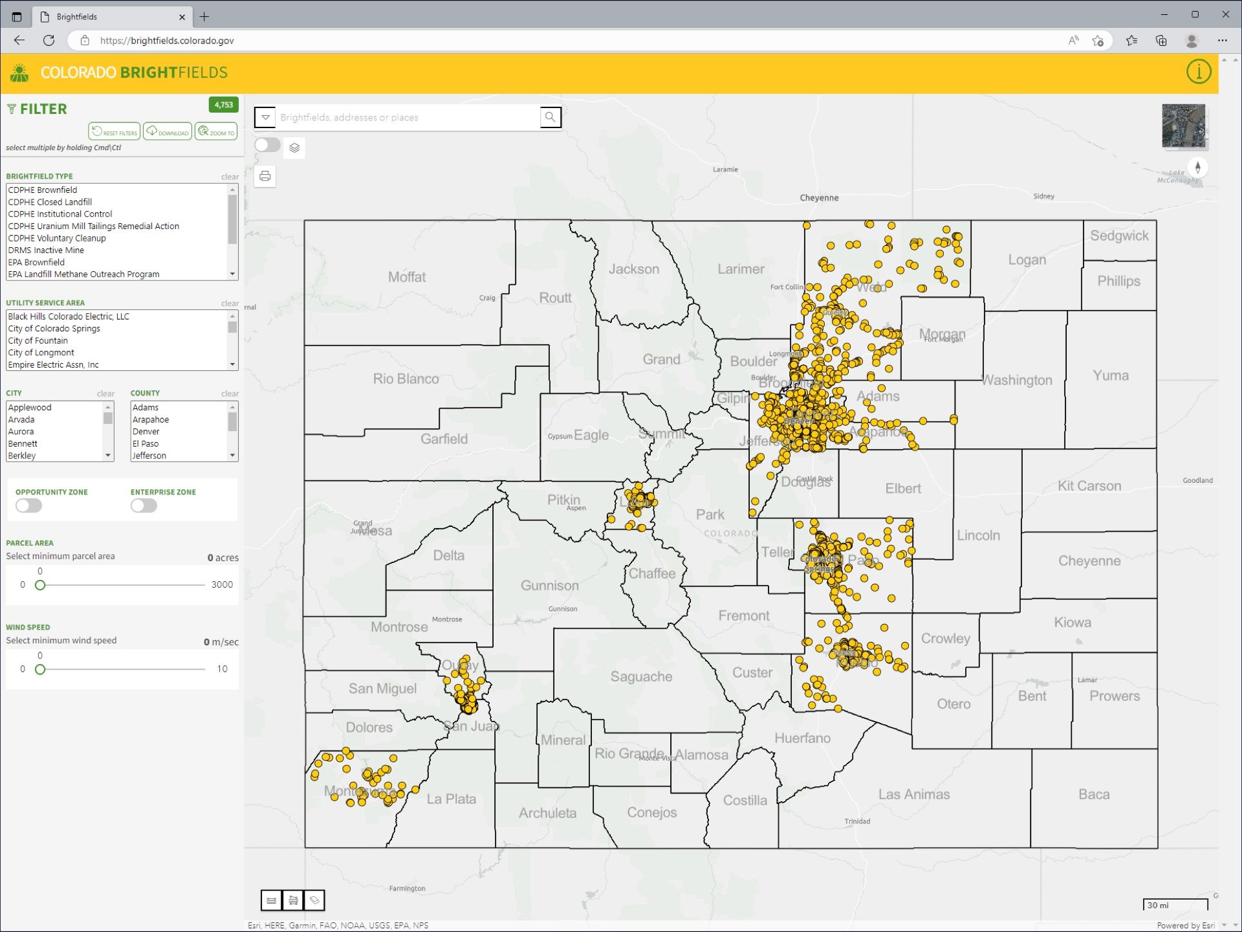
Task: Click the Download button
Action: [168, 131]
